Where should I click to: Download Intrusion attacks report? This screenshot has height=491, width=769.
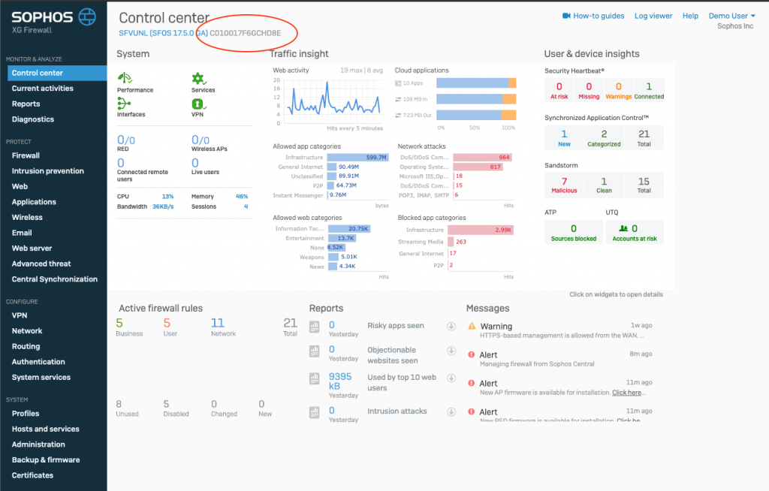click(x=451, y=412)
